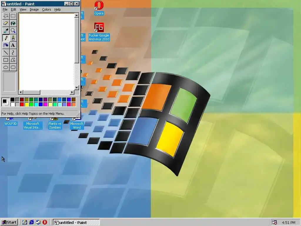The width and height of the screenshot is (301, 226).
Task: Select the WOLF3D desktop shortcut label
Action: (11, 124)
